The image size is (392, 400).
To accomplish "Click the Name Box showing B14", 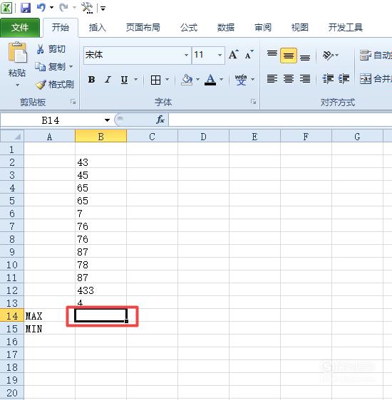I will coord(51,120).
